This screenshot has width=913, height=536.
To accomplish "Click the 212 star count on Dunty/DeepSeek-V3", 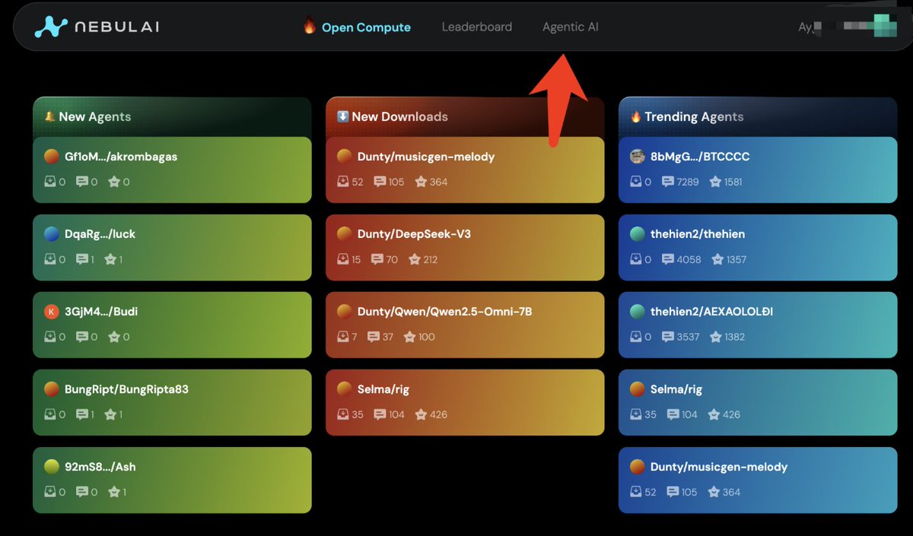I will click(x=431, y=259).
